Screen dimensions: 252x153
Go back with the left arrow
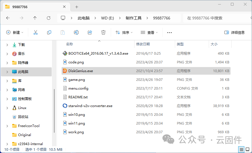[8, 18]
